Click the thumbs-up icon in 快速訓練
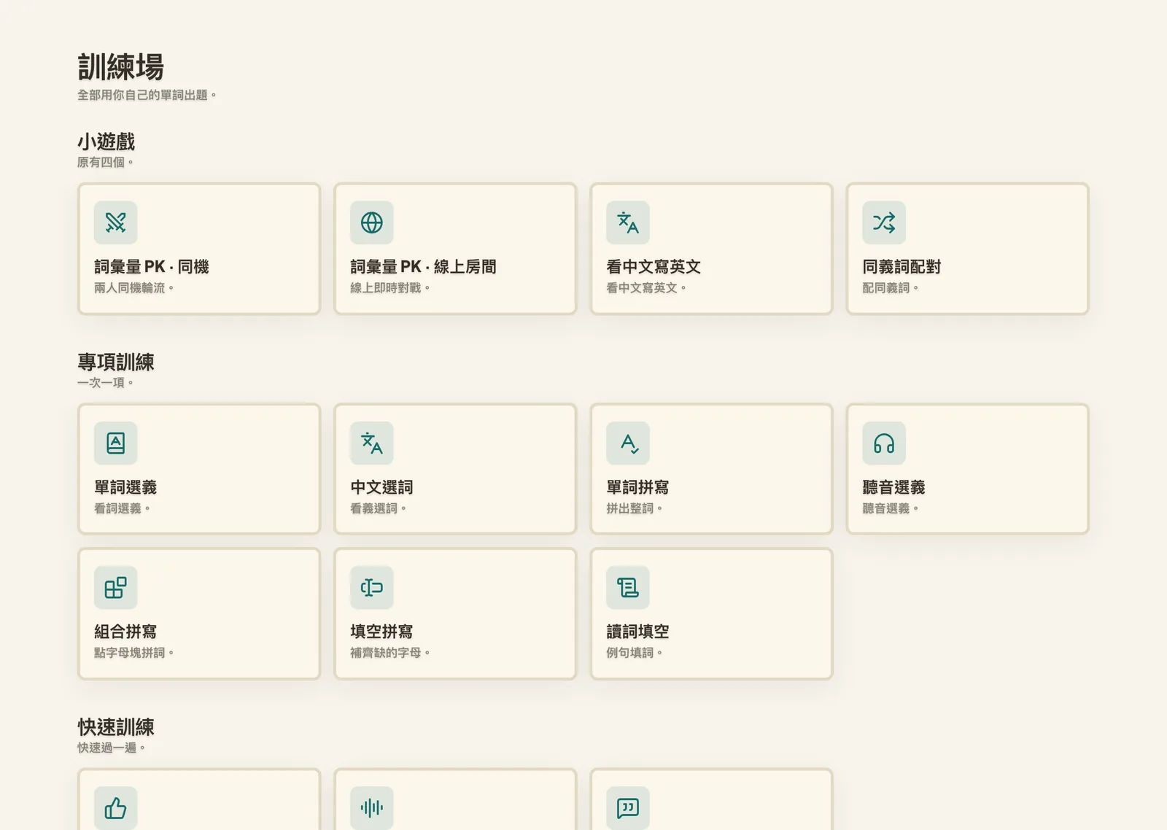The image size is (1167, 830). 115,807
